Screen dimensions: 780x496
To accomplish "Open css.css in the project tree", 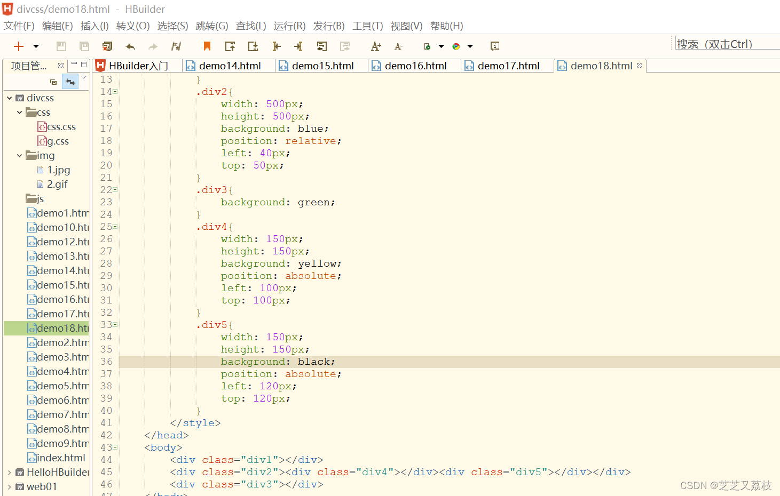I will tap(57, 127).
